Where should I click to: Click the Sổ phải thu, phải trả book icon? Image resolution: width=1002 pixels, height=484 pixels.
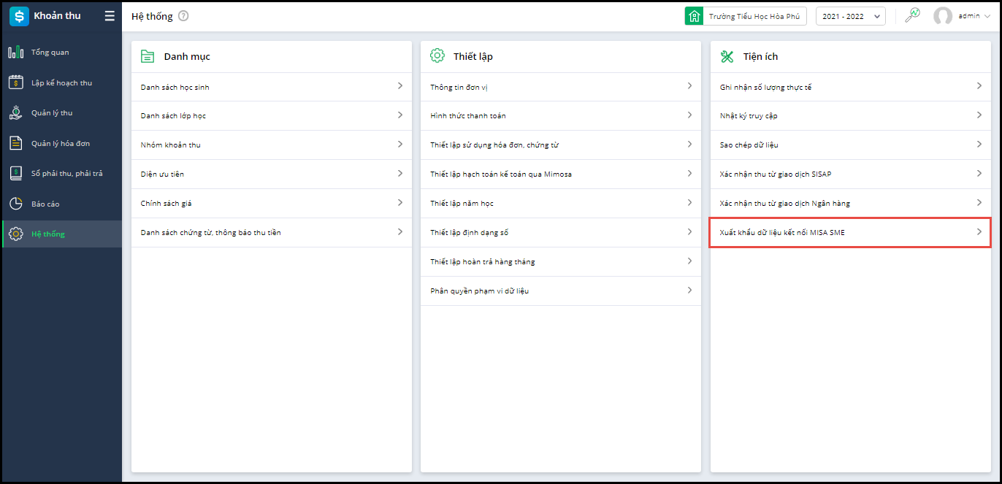[x=15, y=173]
